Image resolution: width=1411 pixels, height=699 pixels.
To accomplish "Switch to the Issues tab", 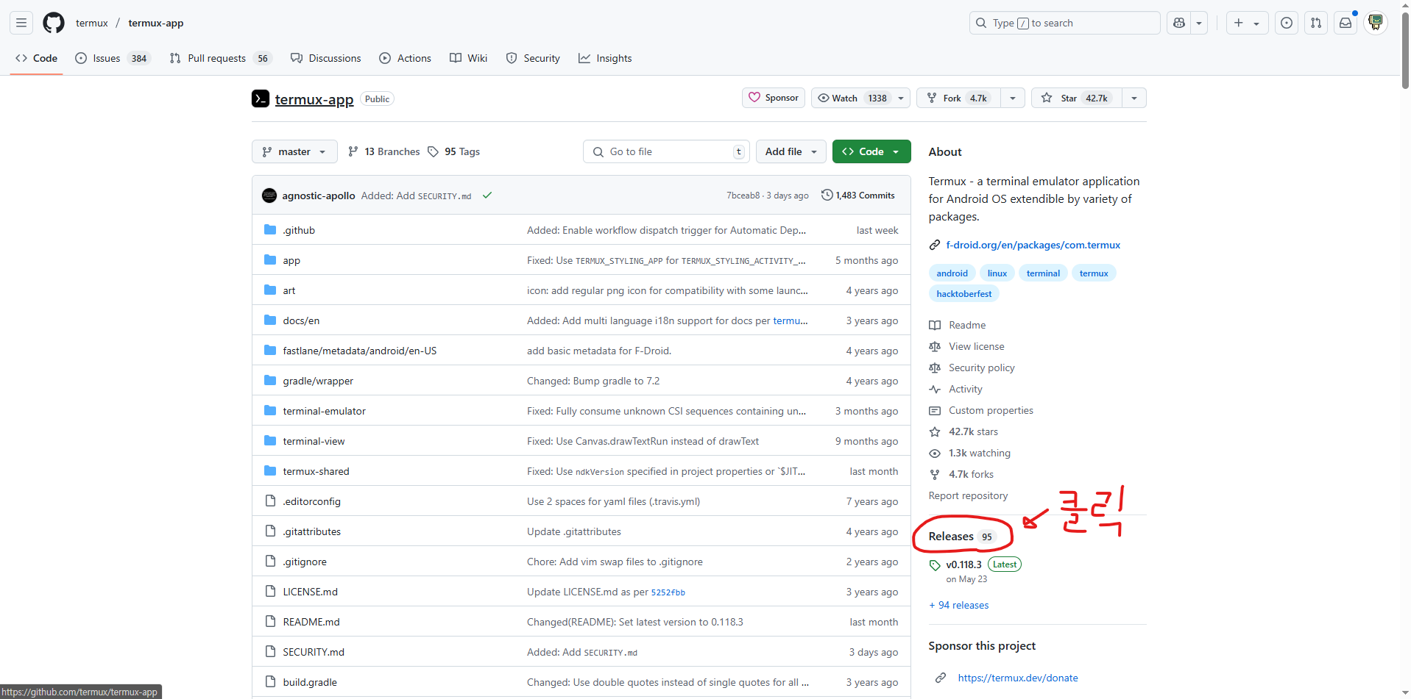I will click(x=113, y=58).
